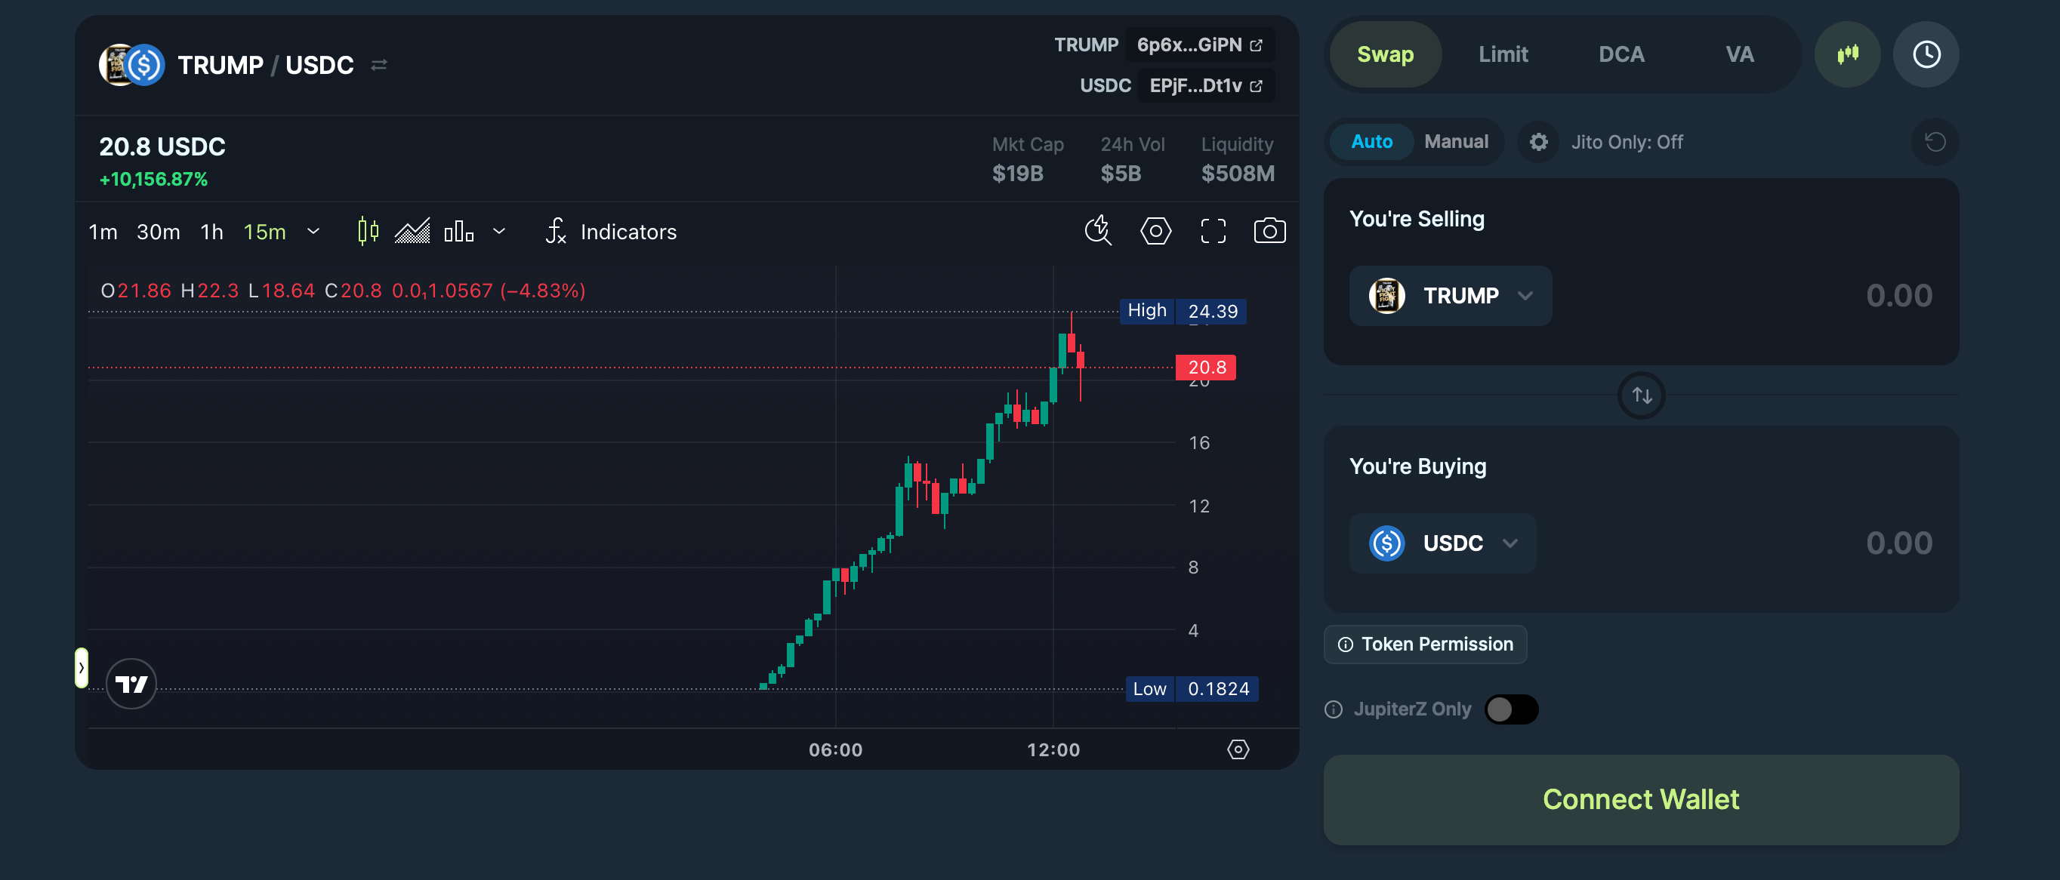This screenshot has width=2060, height=880.
Task: Toggle the chart view candles button
Action: (1847, 54)
